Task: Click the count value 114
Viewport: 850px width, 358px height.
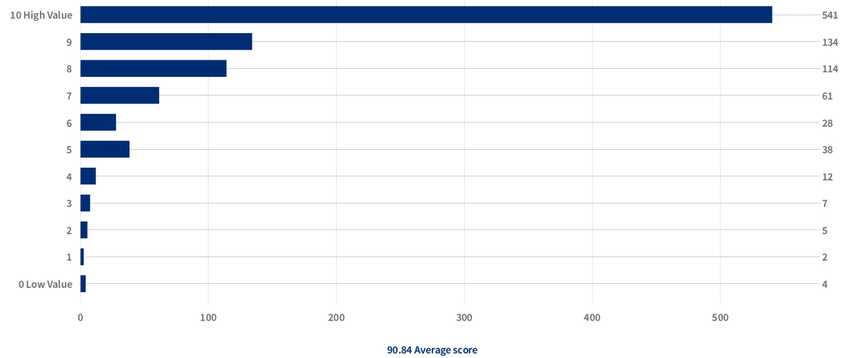Action: (x=829, y=68)
